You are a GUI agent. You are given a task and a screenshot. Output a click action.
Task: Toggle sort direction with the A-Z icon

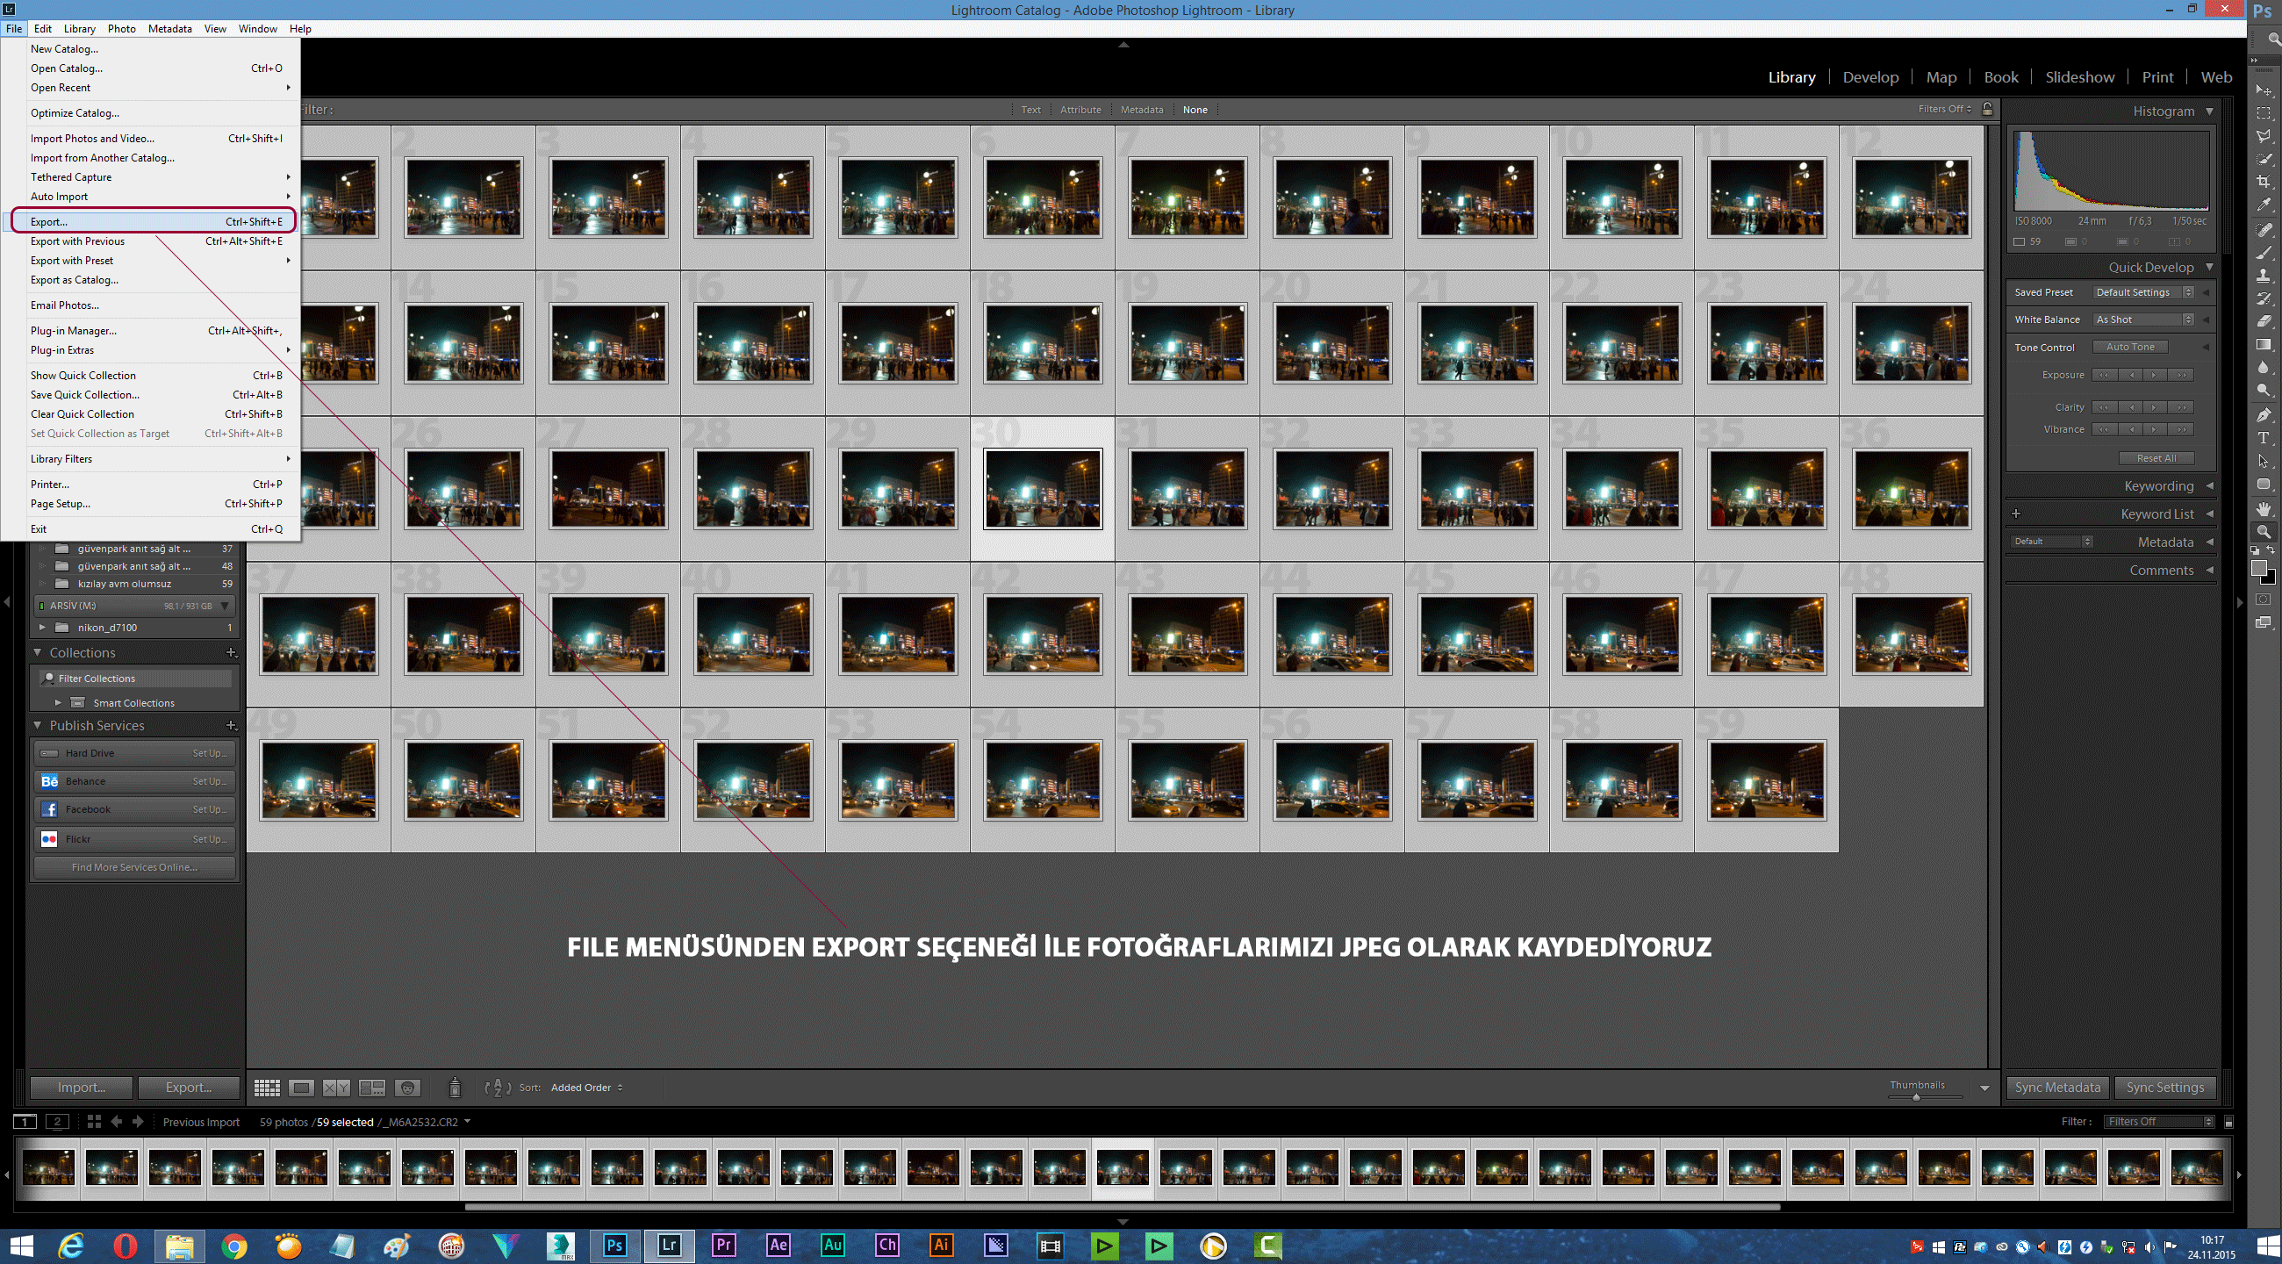point(498,1088)
